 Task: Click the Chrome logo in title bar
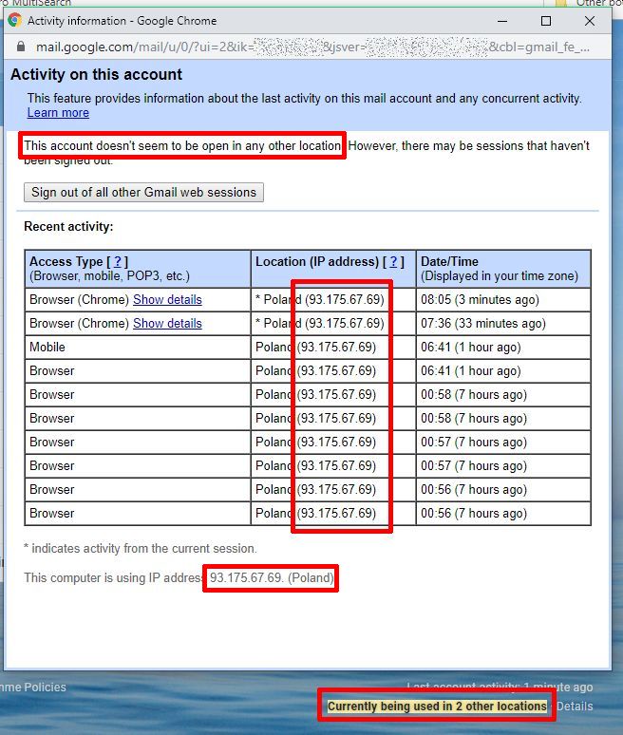[15, 21]
